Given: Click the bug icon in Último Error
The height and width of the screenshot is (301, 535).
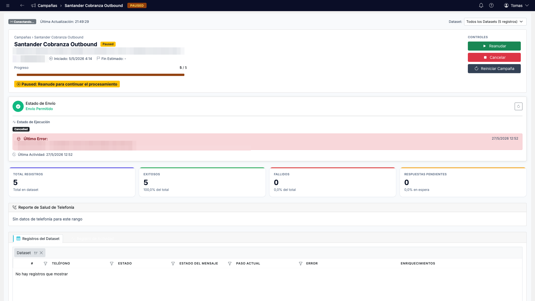Looking at the screenshot, I should point(19,139).
